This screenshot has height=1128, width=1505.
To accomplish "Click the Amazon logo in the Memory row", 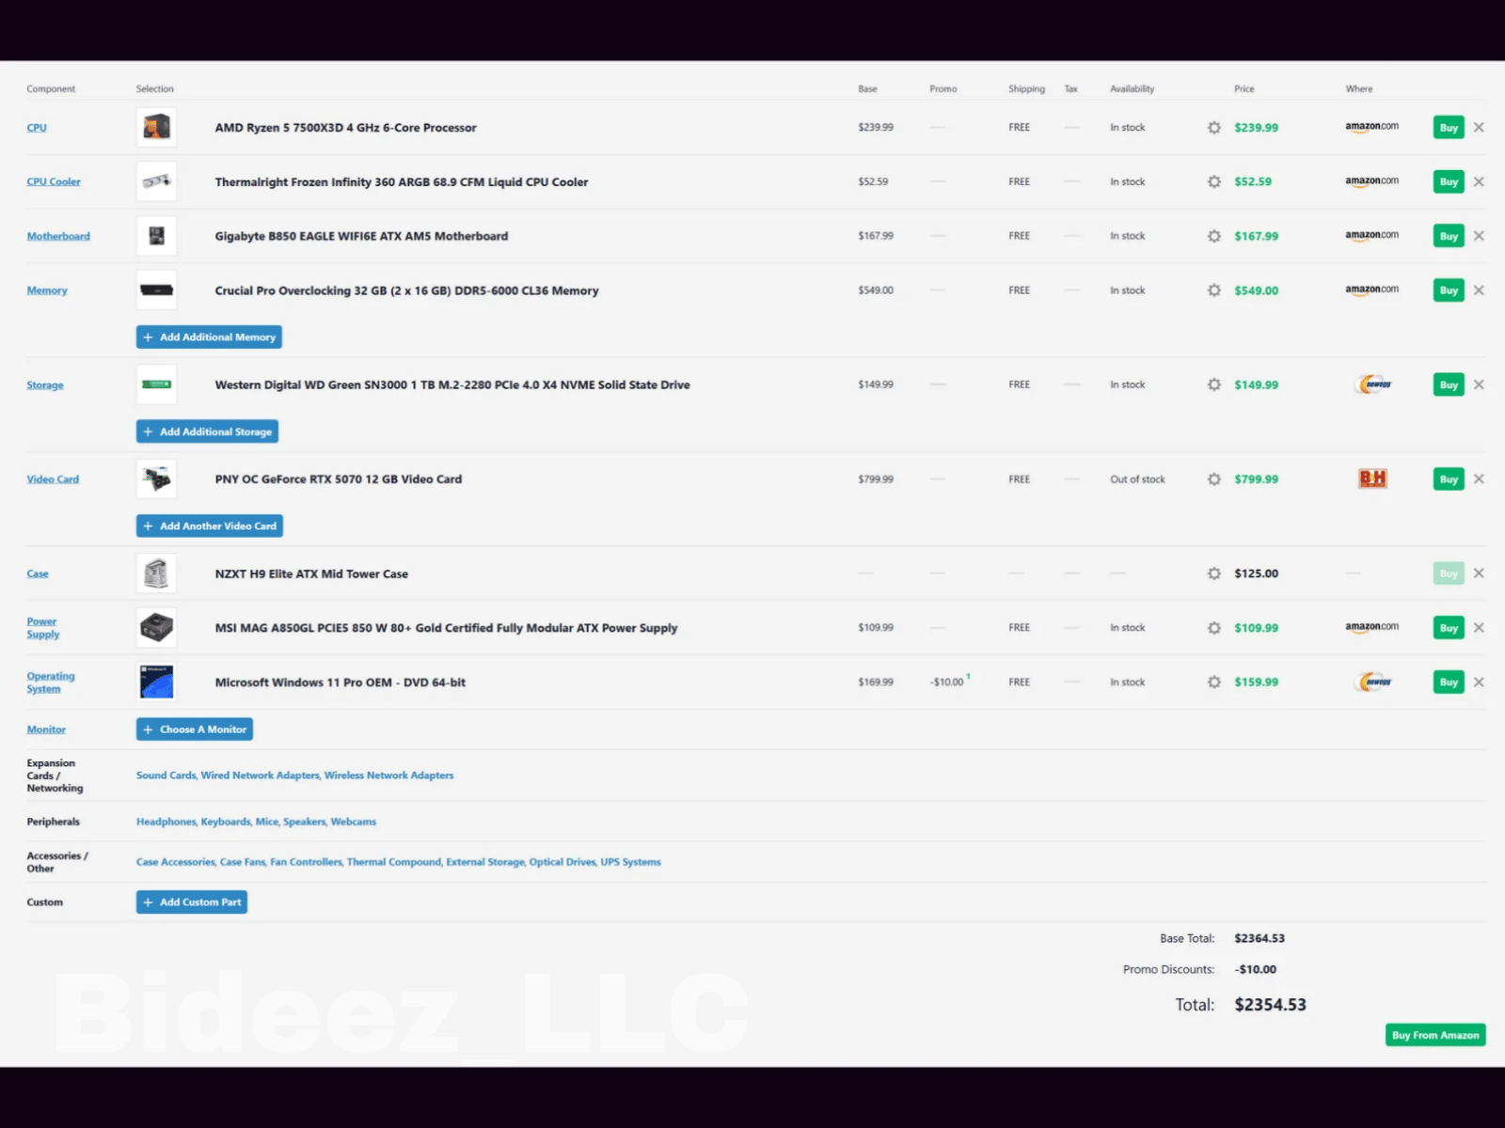I will click(x=1371, y=290).
